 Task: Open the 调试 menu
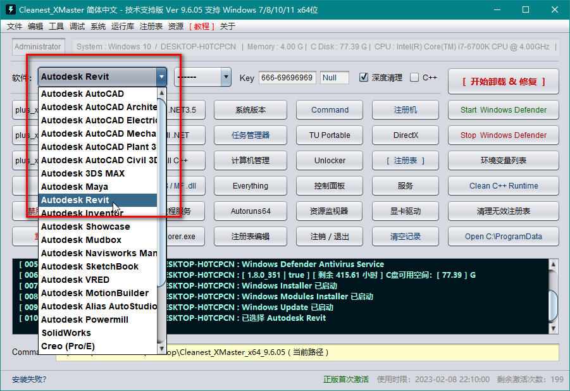(x=77, y=26)
